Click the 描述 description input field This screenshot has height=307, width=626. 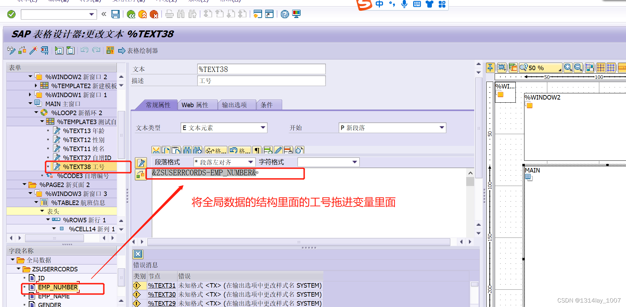point(261,81)
